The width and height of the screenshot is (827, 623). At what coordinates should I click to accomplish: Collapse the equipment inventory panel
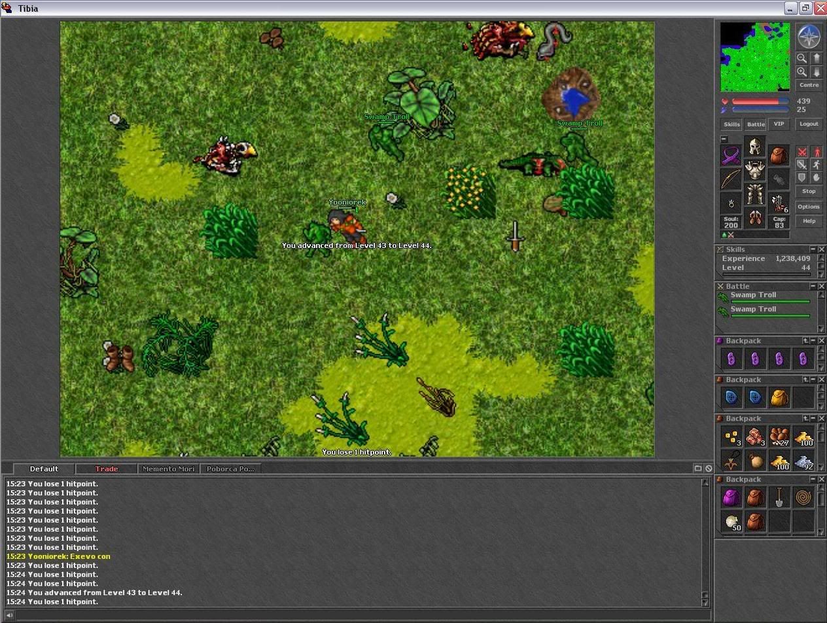click(724, 139)
